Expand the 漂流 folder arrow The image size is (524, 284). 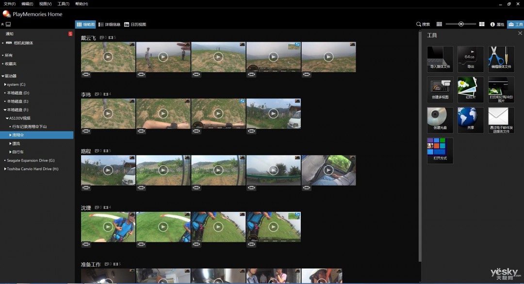click(x=10, y=143)
